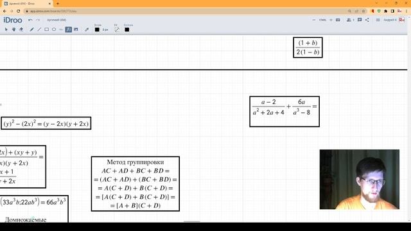The height and width of the screenshot is (231, 411).
Task: Select the iDroo browser tab
Action: [27, 4]
